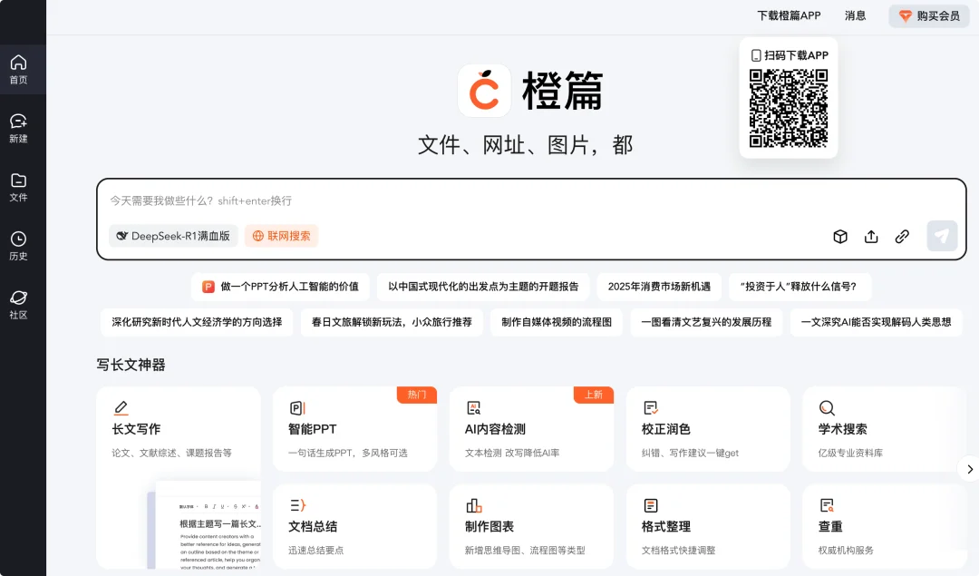This screenshot has width=979, height=576.
Task: Click the QR code image for app download
Action: 789,108
